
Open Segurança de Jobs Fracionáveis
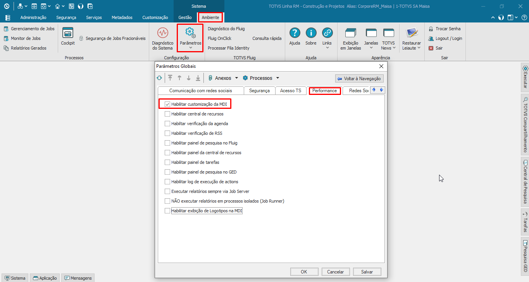tap(112, 38)
